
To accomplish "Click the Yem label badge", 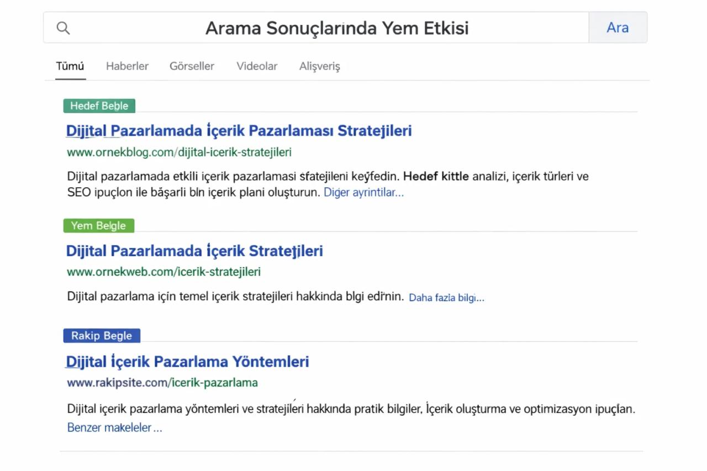I will 98,226.
